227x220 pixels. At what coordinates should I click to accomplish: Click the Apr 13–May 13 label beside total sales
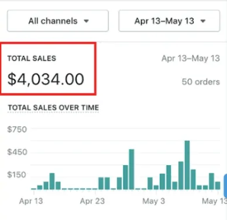(191, 58)
